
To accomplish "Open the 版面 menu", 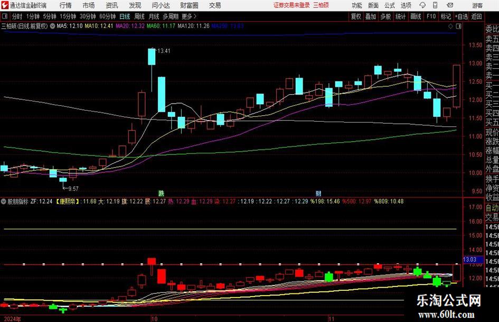I will (x=373, y=5).
